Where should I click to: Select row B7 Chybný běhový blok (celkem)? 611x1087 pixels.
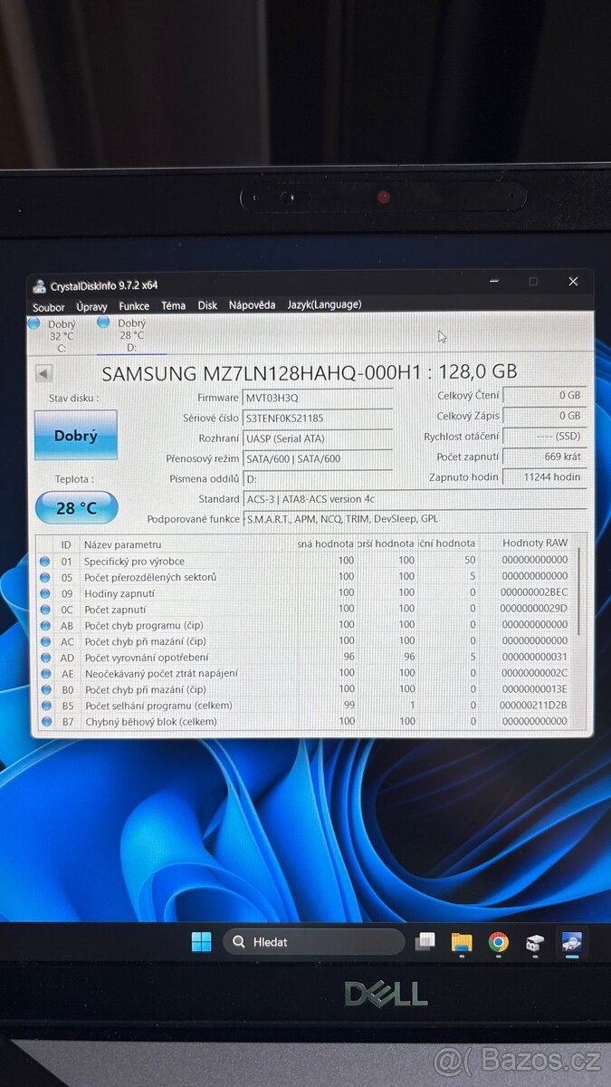[306, 721]
